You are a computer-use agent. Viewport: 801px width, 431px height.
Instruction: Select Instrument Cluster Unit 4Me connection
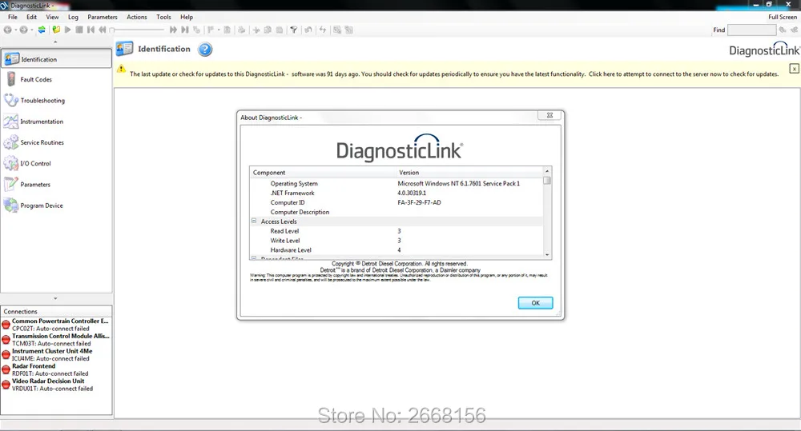tap(56, 354)
